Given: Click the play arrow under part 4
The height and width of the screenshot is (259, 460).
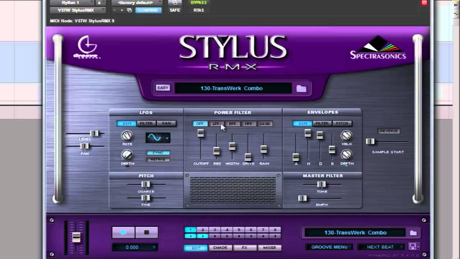Looking at the screenshot, I should tap(227, 236).
